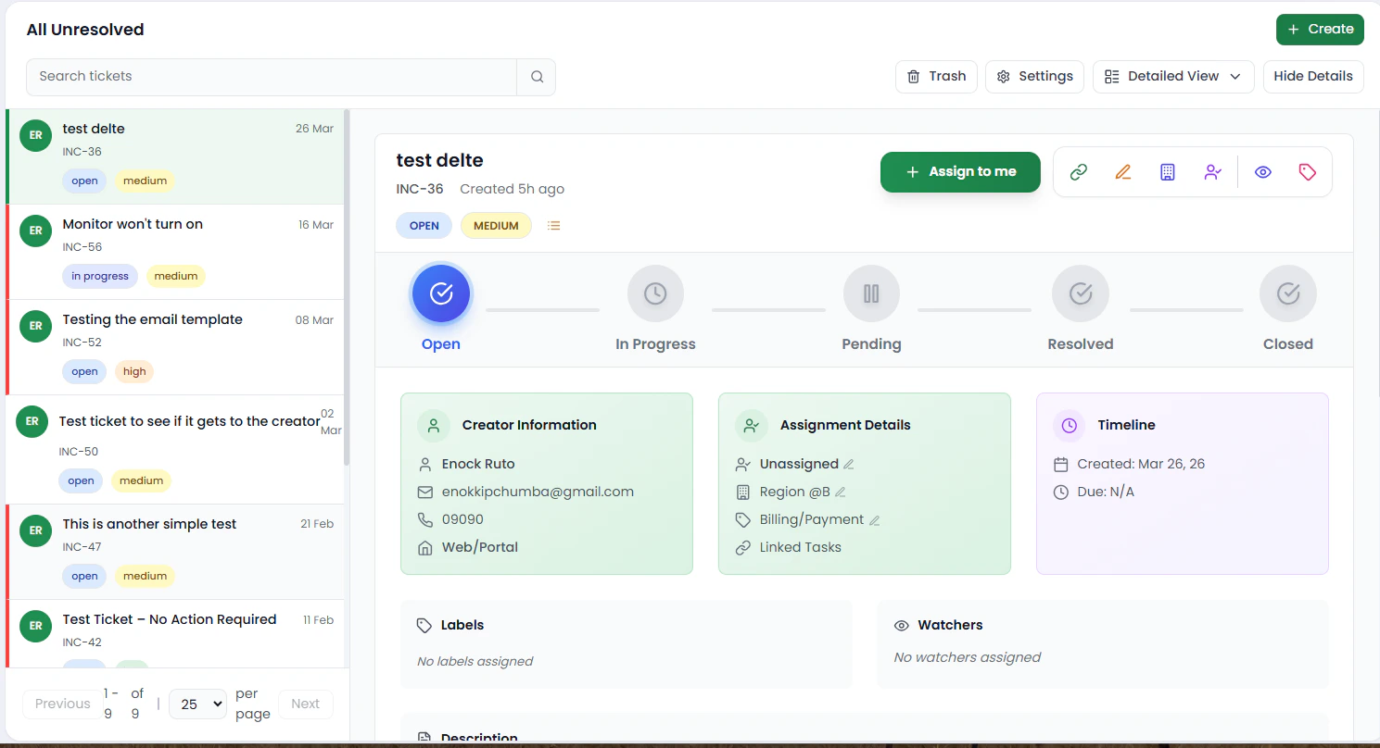The height and width of the screenshot is (748, 1380).
Task: Click email enokkipchumba@gmail.com
Action: [x=538, y=492]
